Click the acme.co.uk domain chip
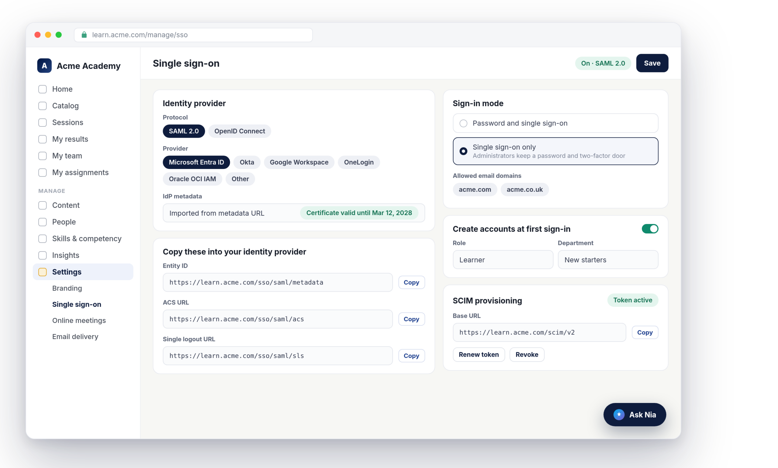Screen dimensions: 778x468 (525, 190)
